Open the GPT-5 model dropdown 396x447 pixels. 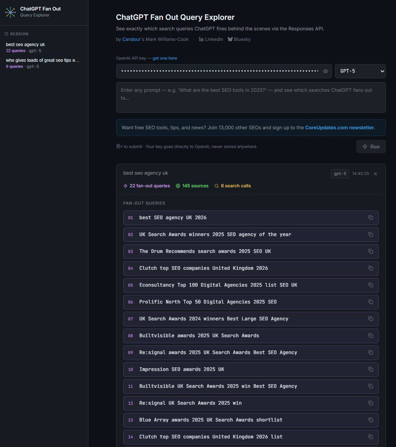[x=360, y=71]
